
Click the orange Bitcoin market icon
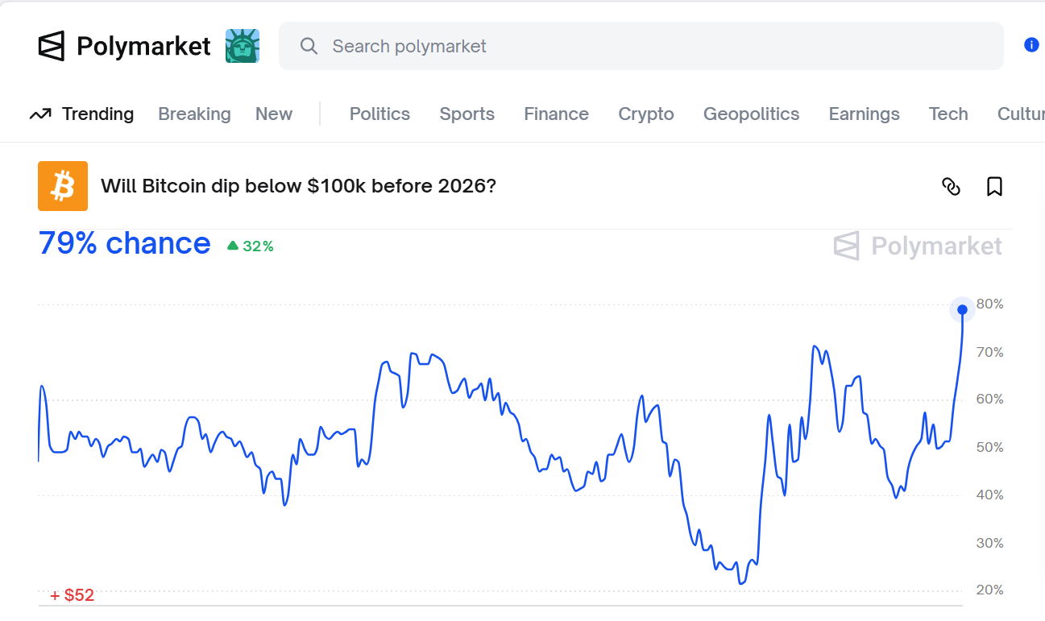63,186
